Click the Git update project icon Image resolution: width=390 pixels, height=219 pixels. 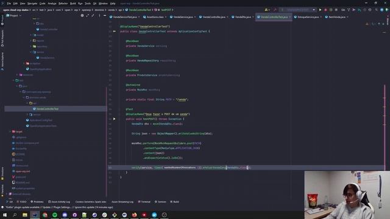coord(349,10)
